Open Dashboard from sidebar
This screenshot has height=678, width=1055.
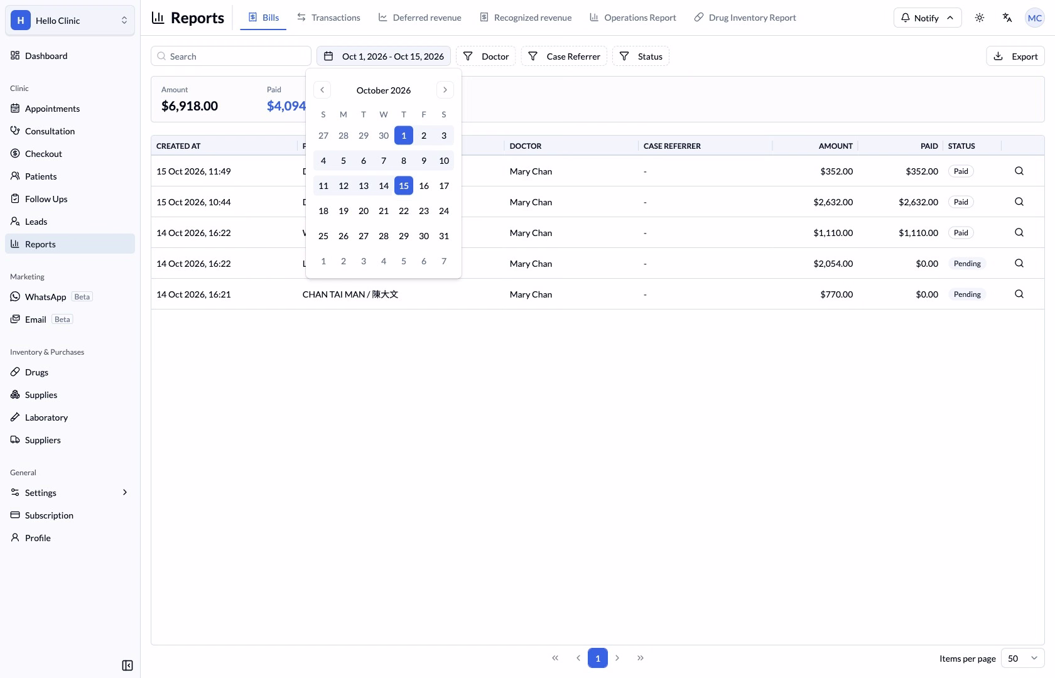click(x=70, y=55)
